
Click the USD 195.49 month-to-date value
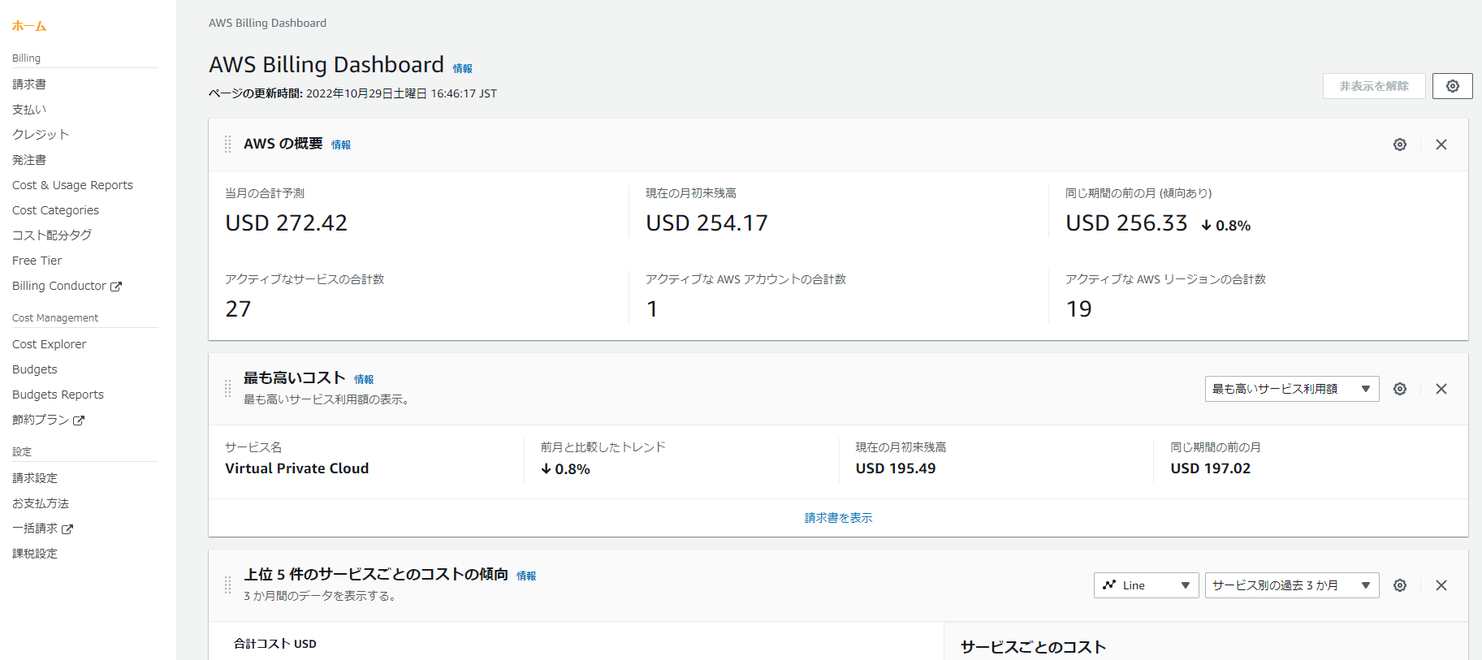pos(895,468)
